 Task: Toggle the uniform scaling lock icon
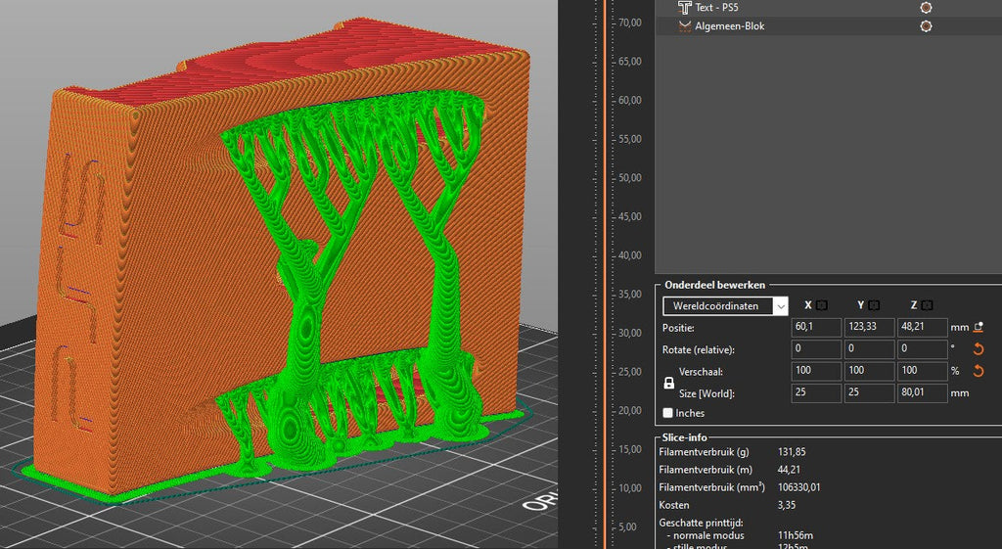tap(669, 383)
